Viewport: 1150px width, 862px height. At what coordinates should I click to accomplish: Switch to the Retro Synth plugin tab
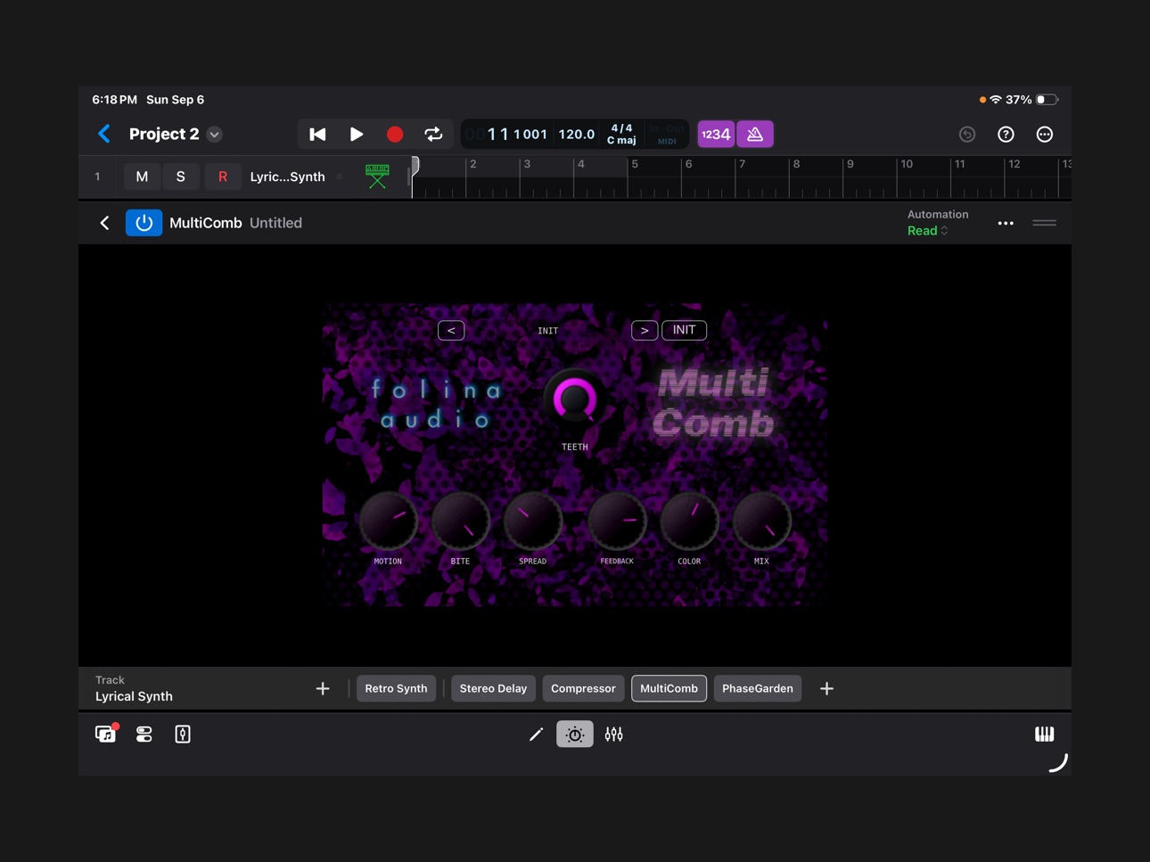[x=396, y=689]
